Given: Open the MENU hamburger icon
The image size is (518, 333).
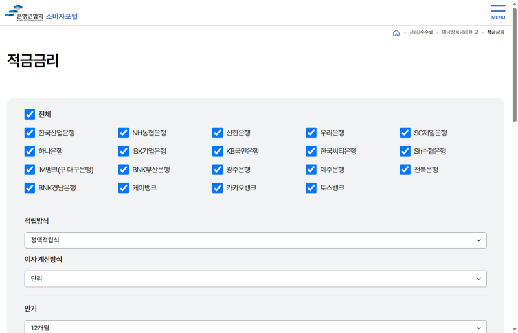Looking at the screenshot, I should [x=498, y=12].
